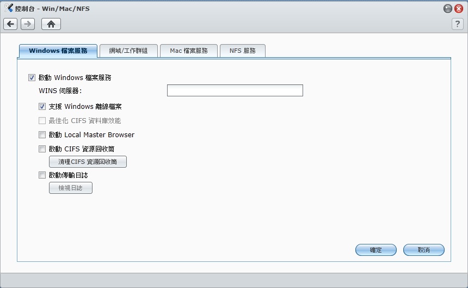Go to the control panel home
Image resolution: width=468 pixels, height=288 pixels.
(51, 24)
